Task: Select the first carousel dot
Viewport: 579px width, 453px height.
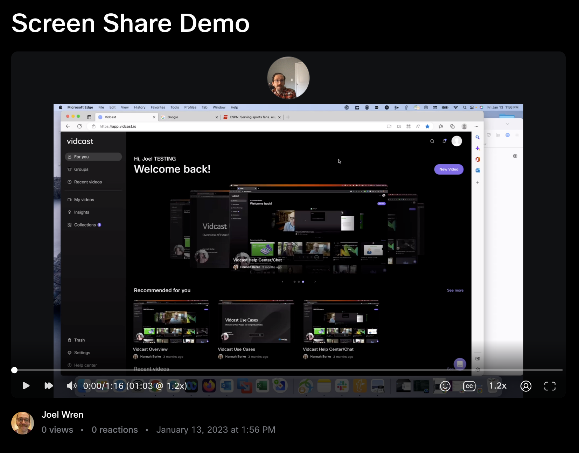Action: click(x=294, y=281)
